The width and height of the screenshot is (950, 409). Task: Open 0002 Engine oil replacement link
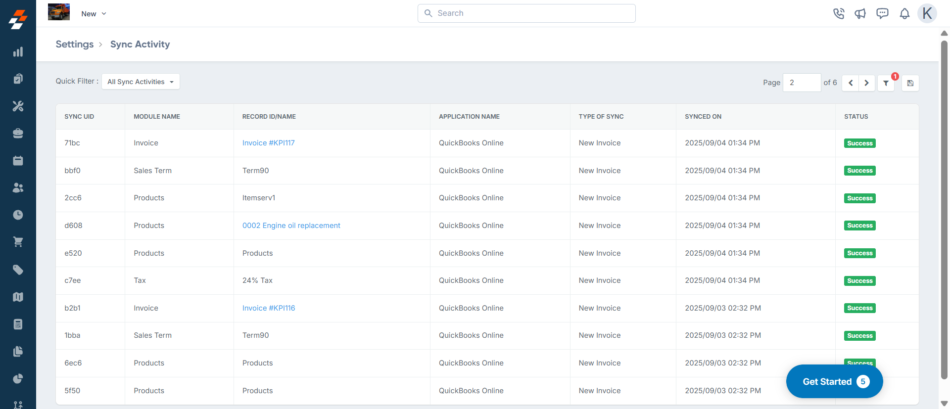coord(291,226)
